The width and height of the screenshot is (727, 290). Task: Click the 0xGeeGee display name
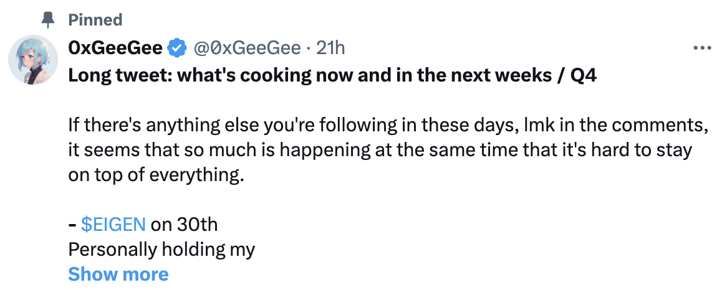(116, 47)
